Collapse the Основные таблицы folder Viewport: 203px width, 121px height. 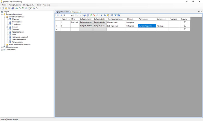(x=4, y=17)
